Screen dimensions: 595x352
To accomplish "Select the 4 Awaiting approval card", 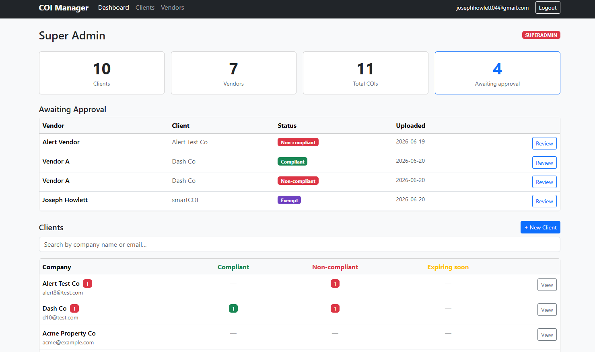I will tap(498, 73).
